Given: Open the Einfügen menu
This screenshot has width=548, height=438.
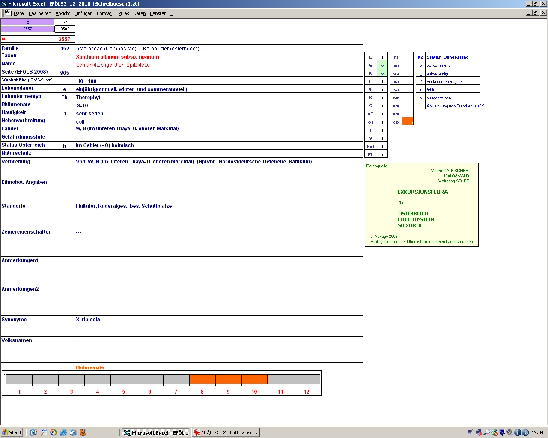Looking at the screenshot, I should click(x=83, y=13).
